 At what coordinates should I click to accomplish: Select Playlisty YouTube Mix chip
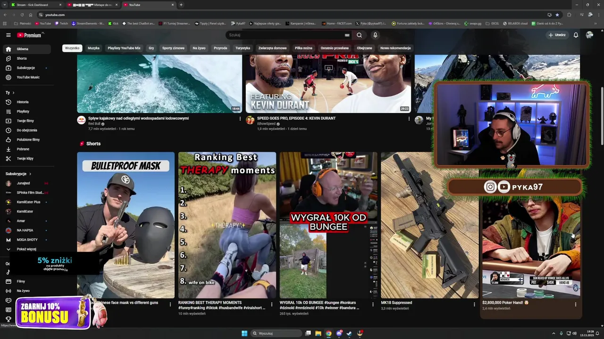[124, 48]
